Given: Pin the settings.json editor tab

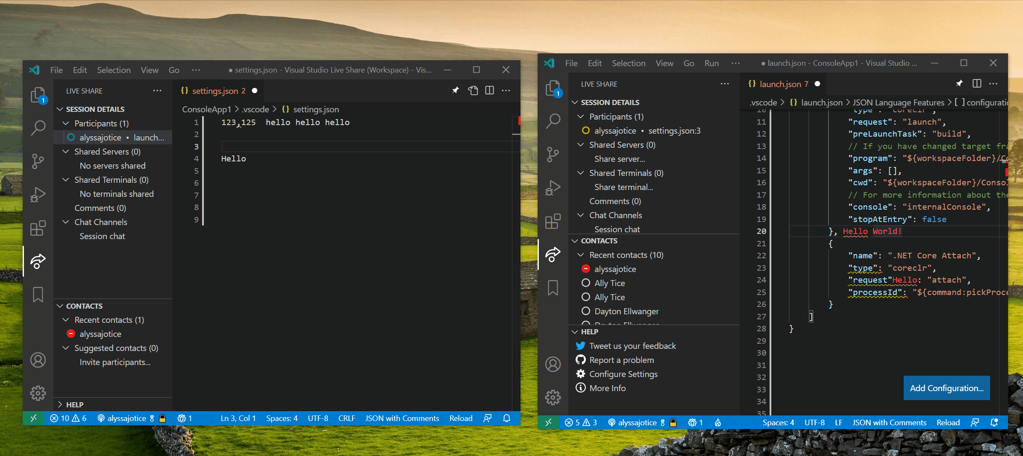Looking at the screenshot, I should coord(456,91).
